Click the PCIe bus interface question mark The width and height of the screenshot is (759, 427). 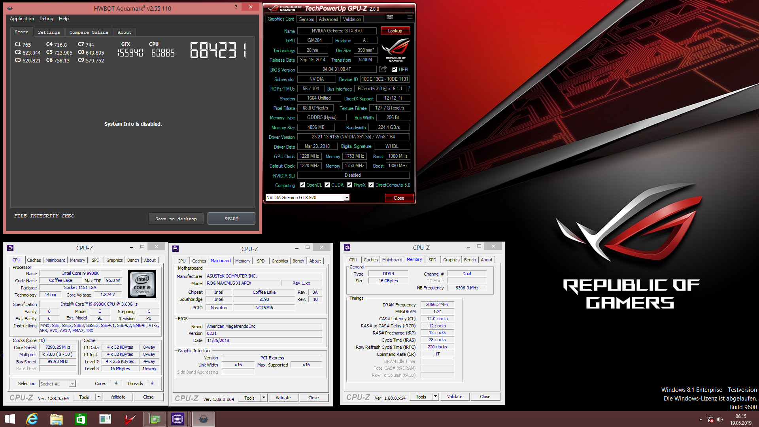[409, 89]
